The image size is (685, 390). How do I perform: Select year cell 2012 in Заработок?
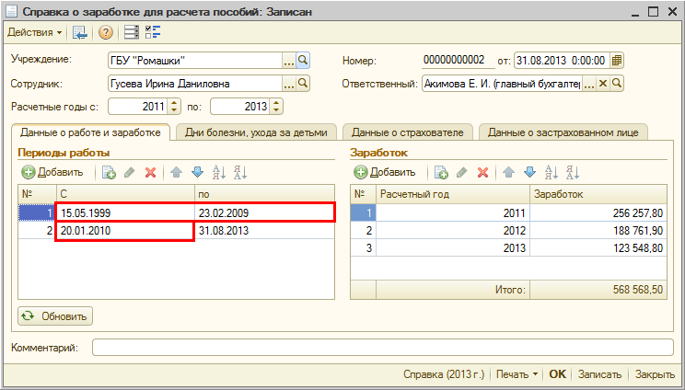tap(453, 230)
